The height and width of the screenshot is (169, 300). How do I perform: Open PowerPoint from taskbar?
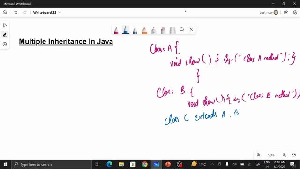[168, 164]
